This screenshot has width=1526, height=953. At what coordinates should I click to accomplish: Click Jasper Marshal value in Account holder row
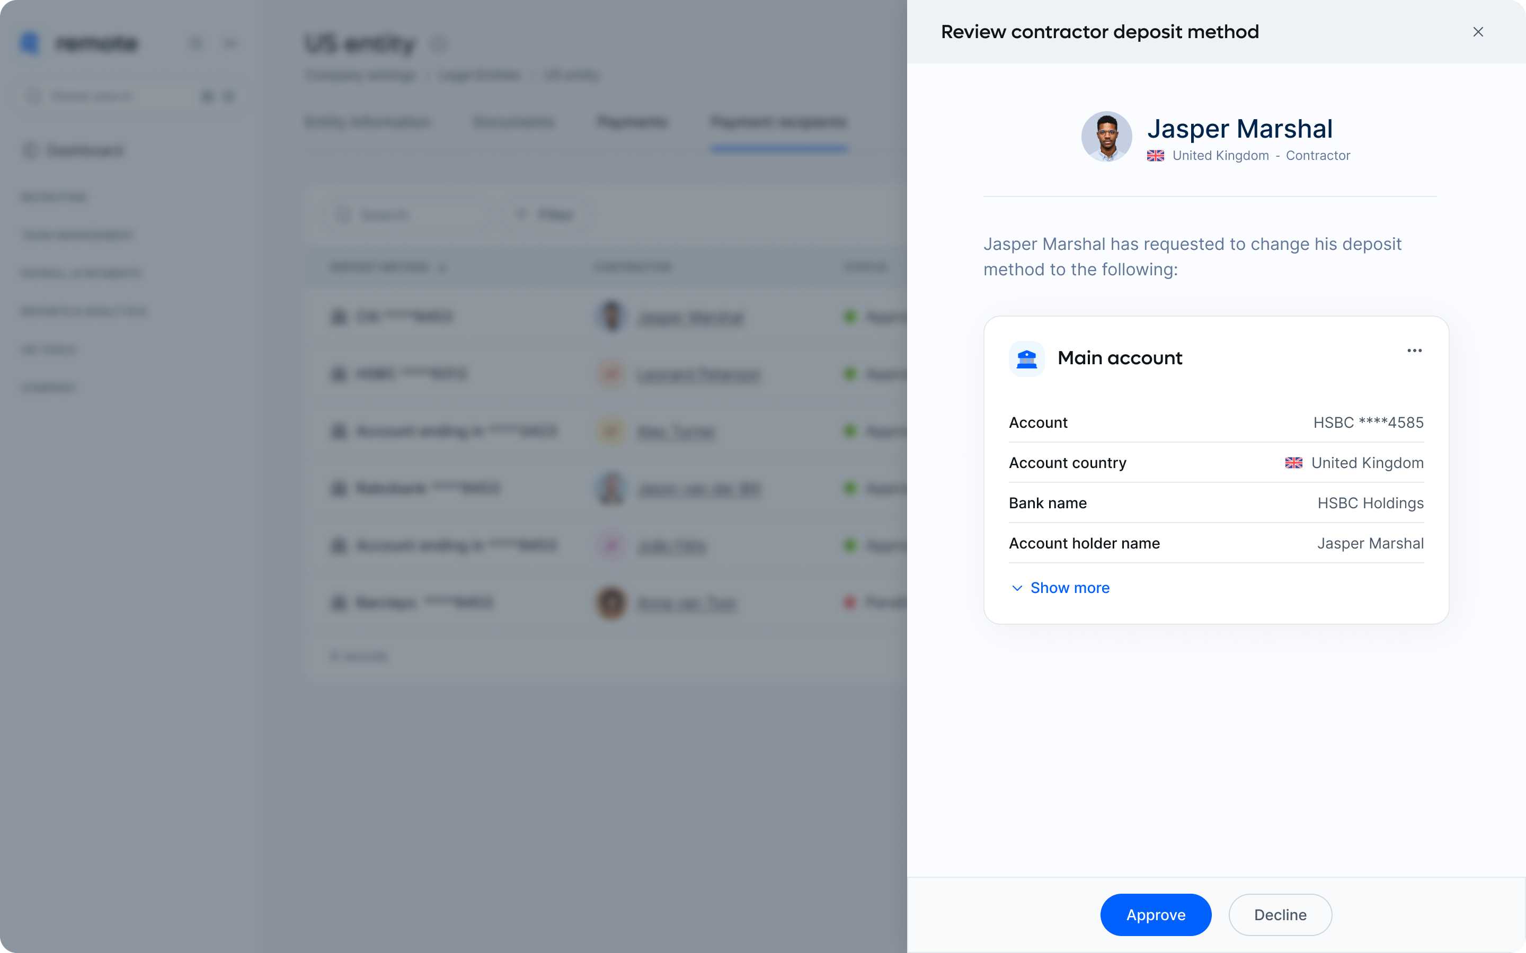(1370, 543)
